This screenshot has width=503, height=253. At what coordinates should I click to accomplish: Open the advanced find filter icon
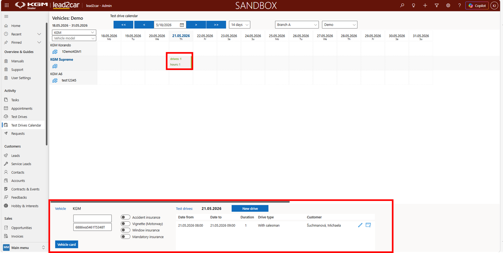437,5
